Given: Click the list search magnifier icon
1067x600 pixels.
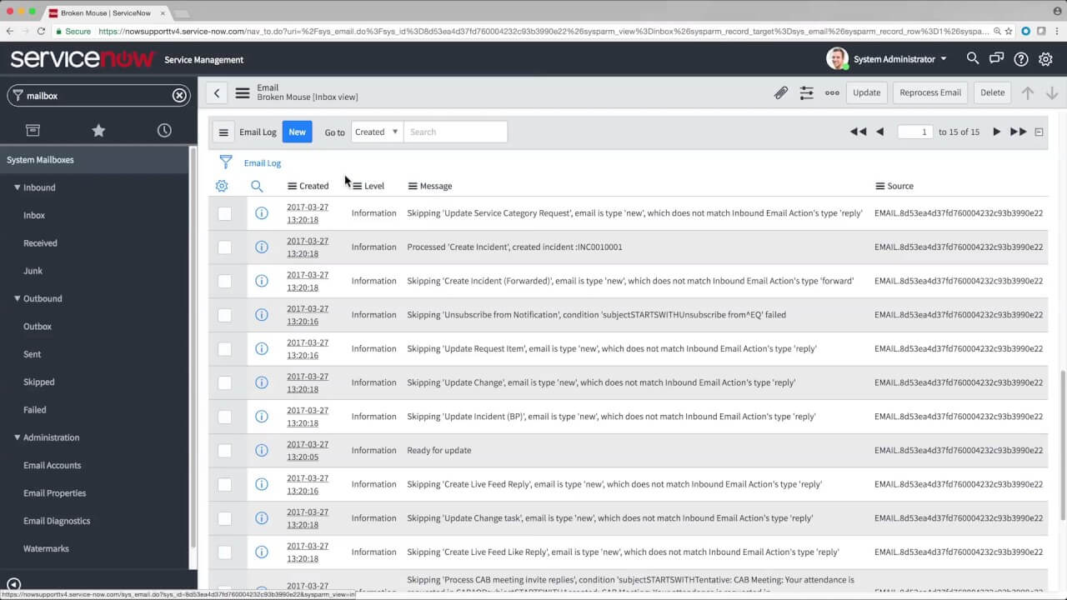Looking at the screenshot, I should point(257,186).
